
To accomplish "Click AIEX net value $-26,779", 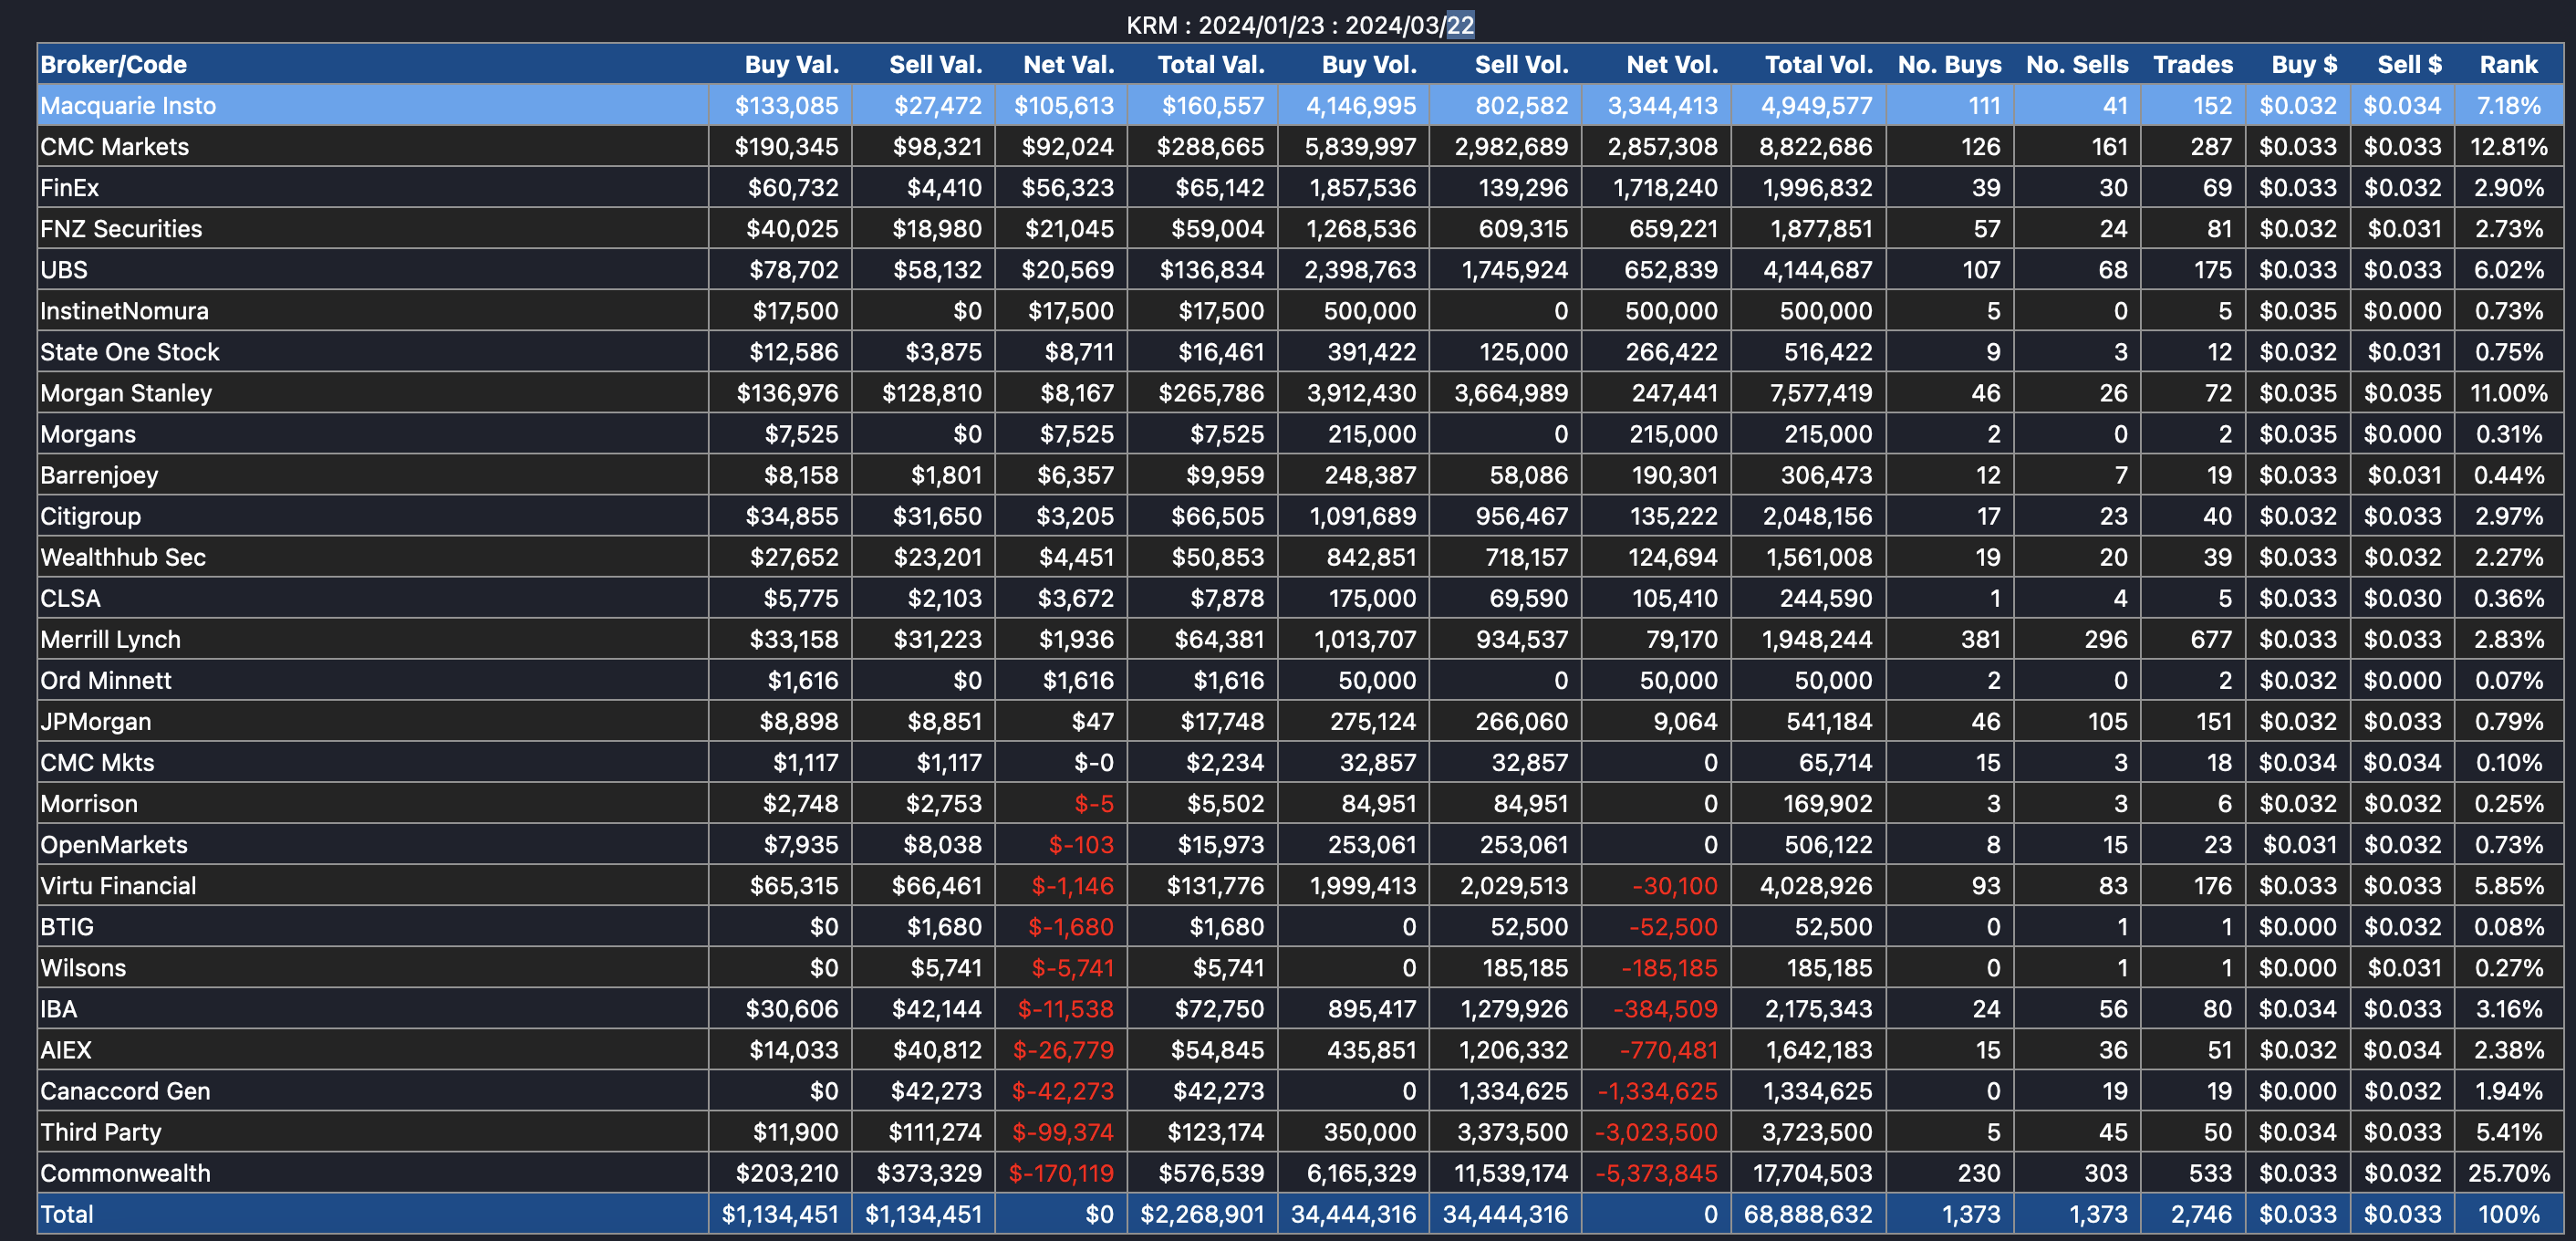I will pos(1063,1049).
